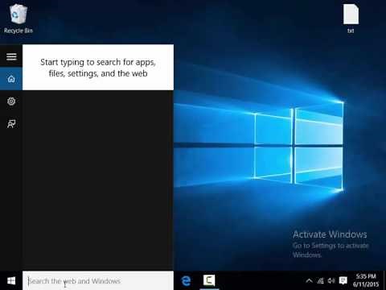386x290 pixels.
Task: Select the txt file on desktop
Action: [x=351, y=19]
